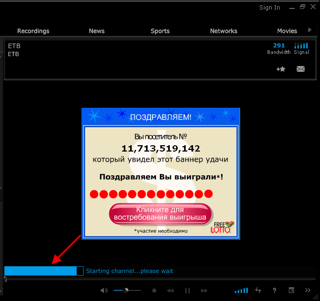Click the rewind button

pos(170,290)
